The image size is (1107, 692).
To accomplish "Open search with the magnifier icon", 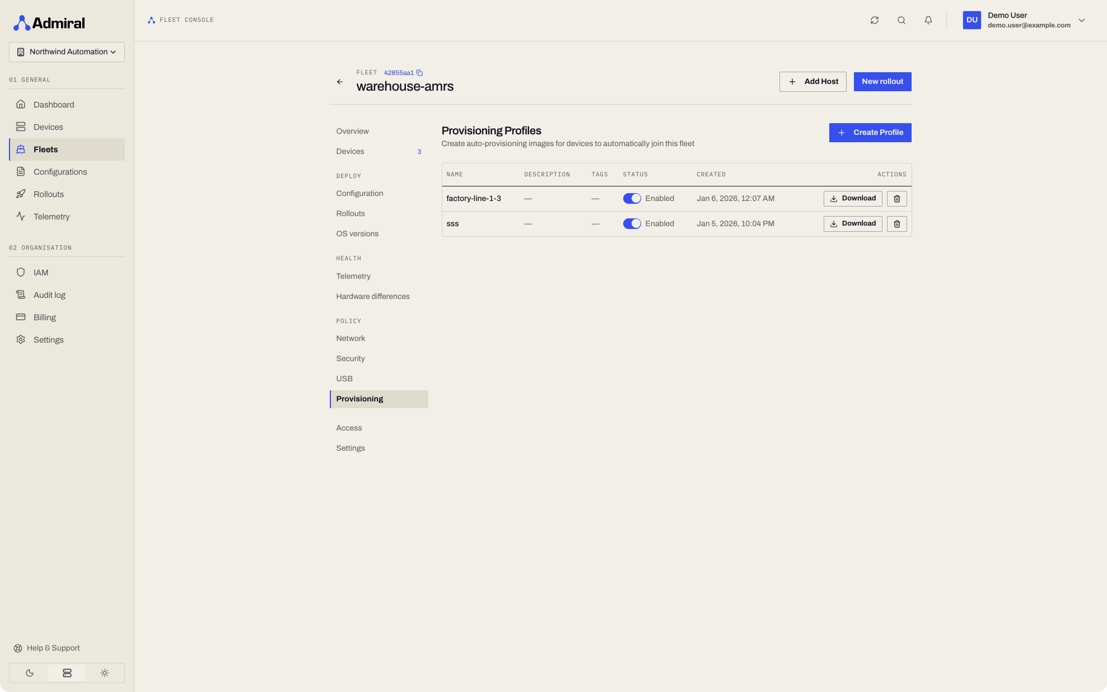I will pos(901,20).
